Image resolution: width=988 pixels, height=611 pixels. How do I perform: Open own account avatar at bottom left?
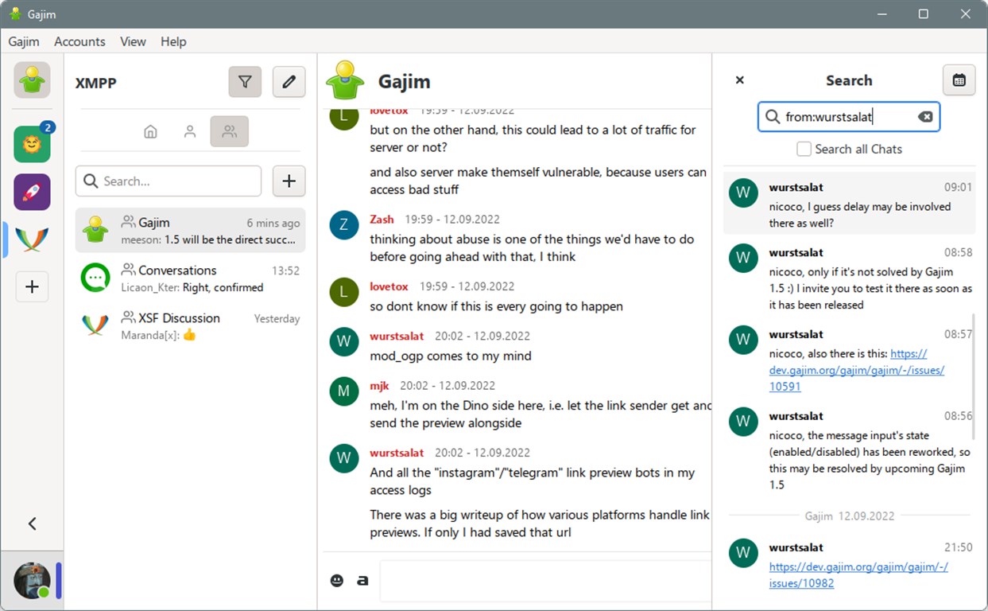point(32,580)
